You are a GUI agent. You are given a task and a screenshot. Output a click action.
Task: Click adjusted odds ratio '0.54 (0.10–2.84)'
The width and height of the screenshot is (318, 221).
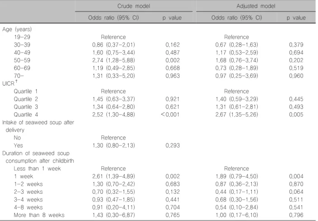point(236,207)
